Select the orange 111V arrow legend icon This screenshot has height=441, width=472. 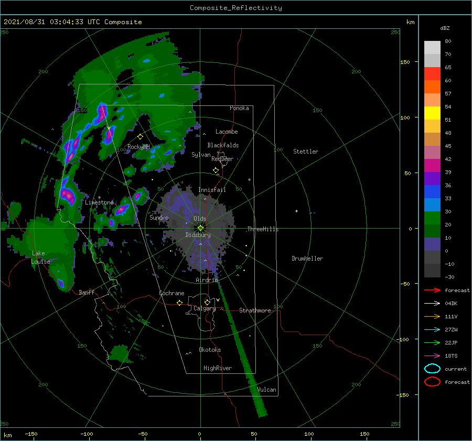click(x=432, y=316)
